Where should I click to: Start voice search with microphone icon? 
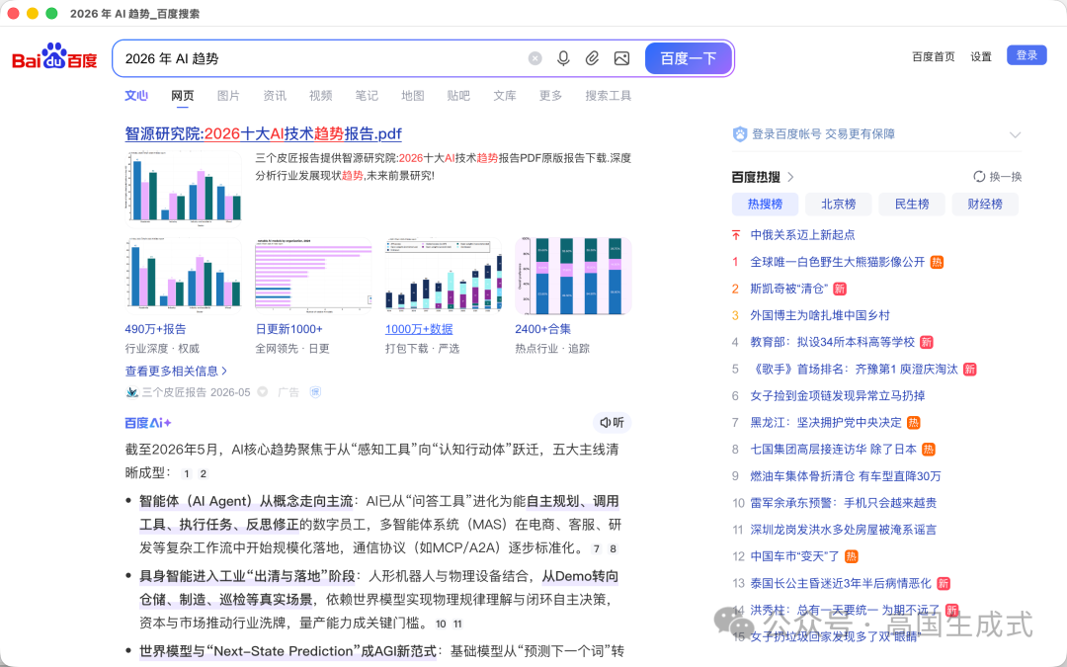[563, 58]
